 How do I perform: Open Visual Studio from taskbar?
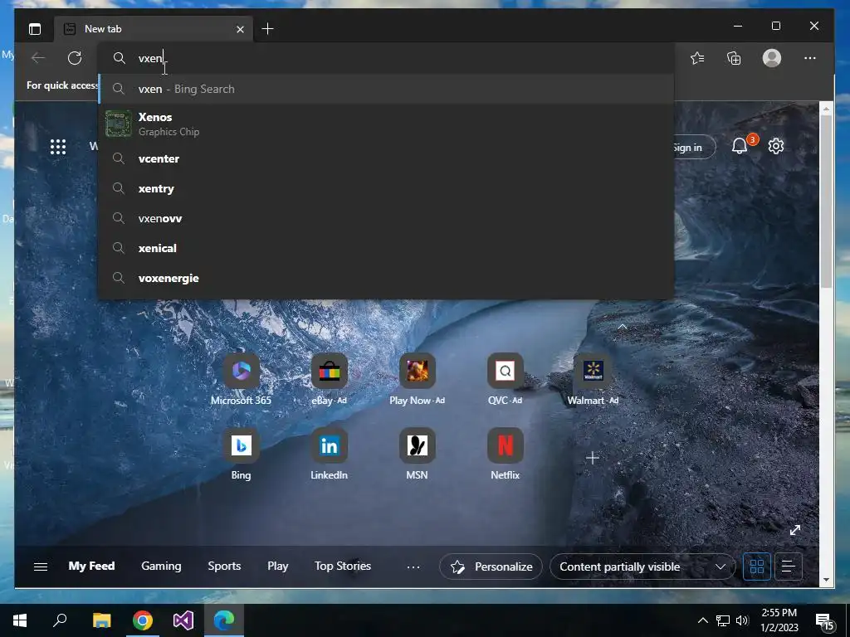click(183, 620)
